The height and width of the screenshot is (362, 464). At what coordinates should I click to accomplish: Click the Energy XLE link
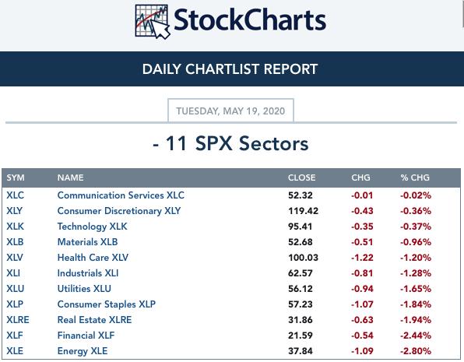click(x=83, y=351)
